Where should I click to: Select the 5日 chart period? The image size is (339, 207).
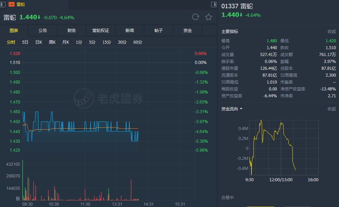click(x=25, y=42)
